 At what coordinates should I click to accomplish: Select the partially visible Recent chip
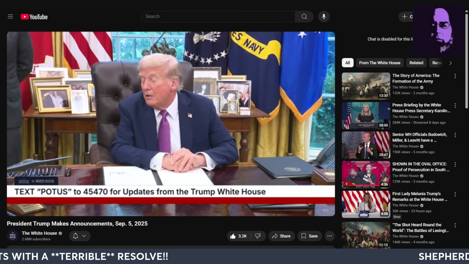436,63
